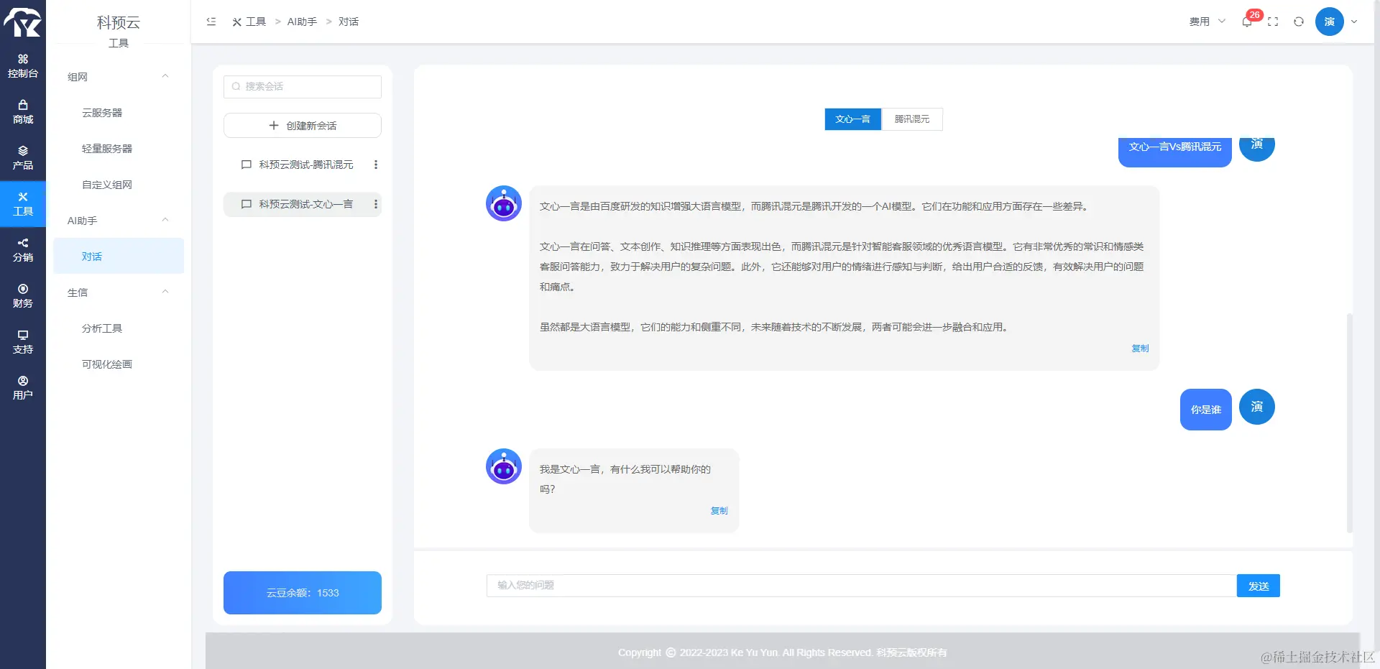Click the bot avatar beside the 我是文心一言 reply
Viewport: 1380px width, 669px height.
[504, 466]
